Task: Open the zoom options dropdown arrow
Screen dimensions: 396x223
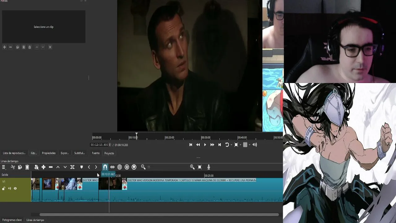Action: (x=240, y=145)
